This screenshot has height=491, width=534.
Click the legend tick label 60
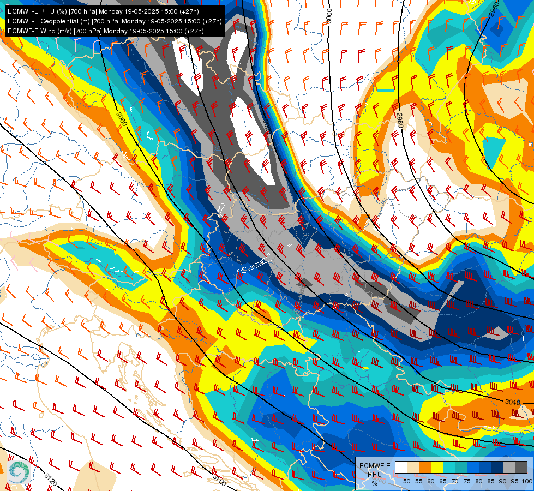431,481
